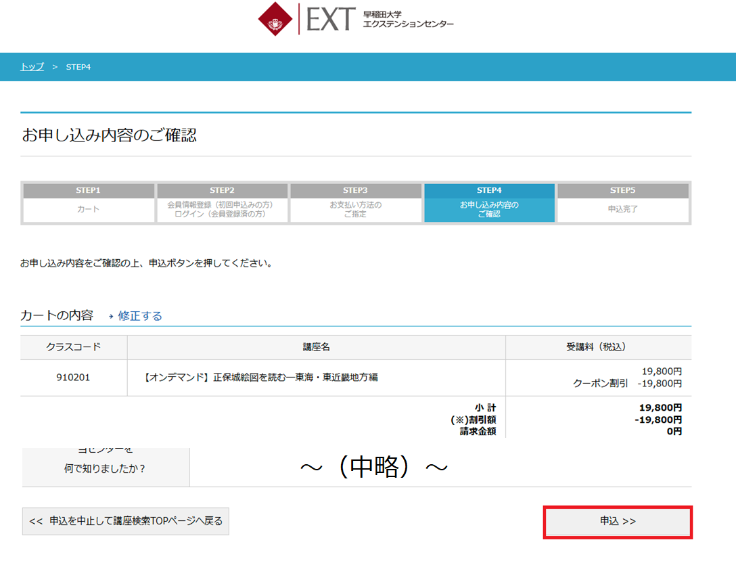Cancel via 申込を中止して講座検索TOPページへ戻る button
This screenshot has width=736, height=563.
pyautogui.click(x=126, y=521)
